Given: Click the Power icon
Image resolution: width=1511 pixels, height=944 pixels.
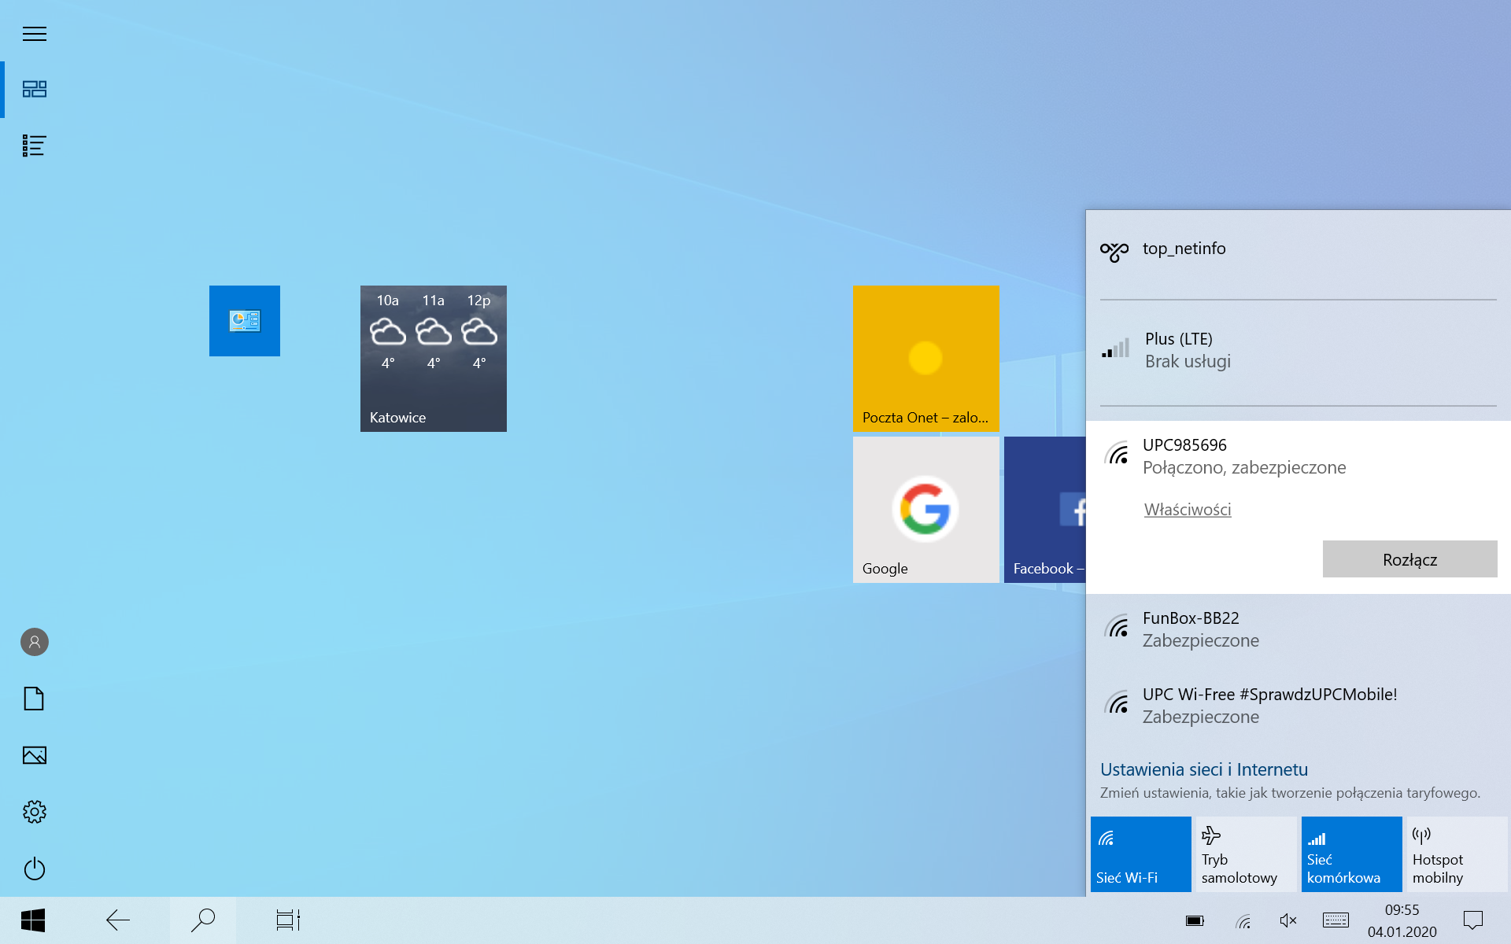Looking at the screenshot, I should coord(35,868).
